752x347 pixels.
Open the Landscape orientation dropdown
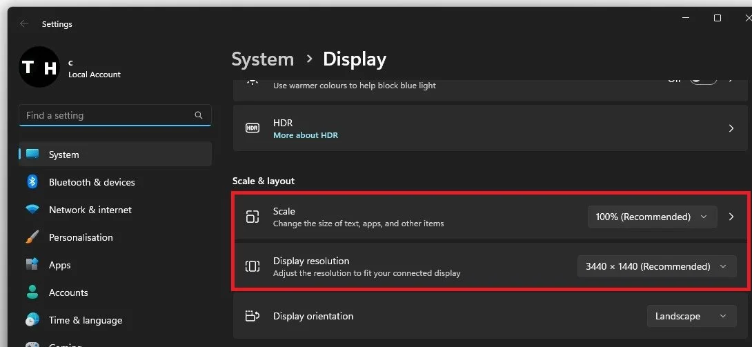[691, 316]
